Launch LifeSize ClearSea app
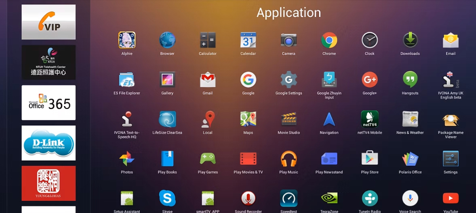Screen dimensions: 476x213 pos(167,119)
